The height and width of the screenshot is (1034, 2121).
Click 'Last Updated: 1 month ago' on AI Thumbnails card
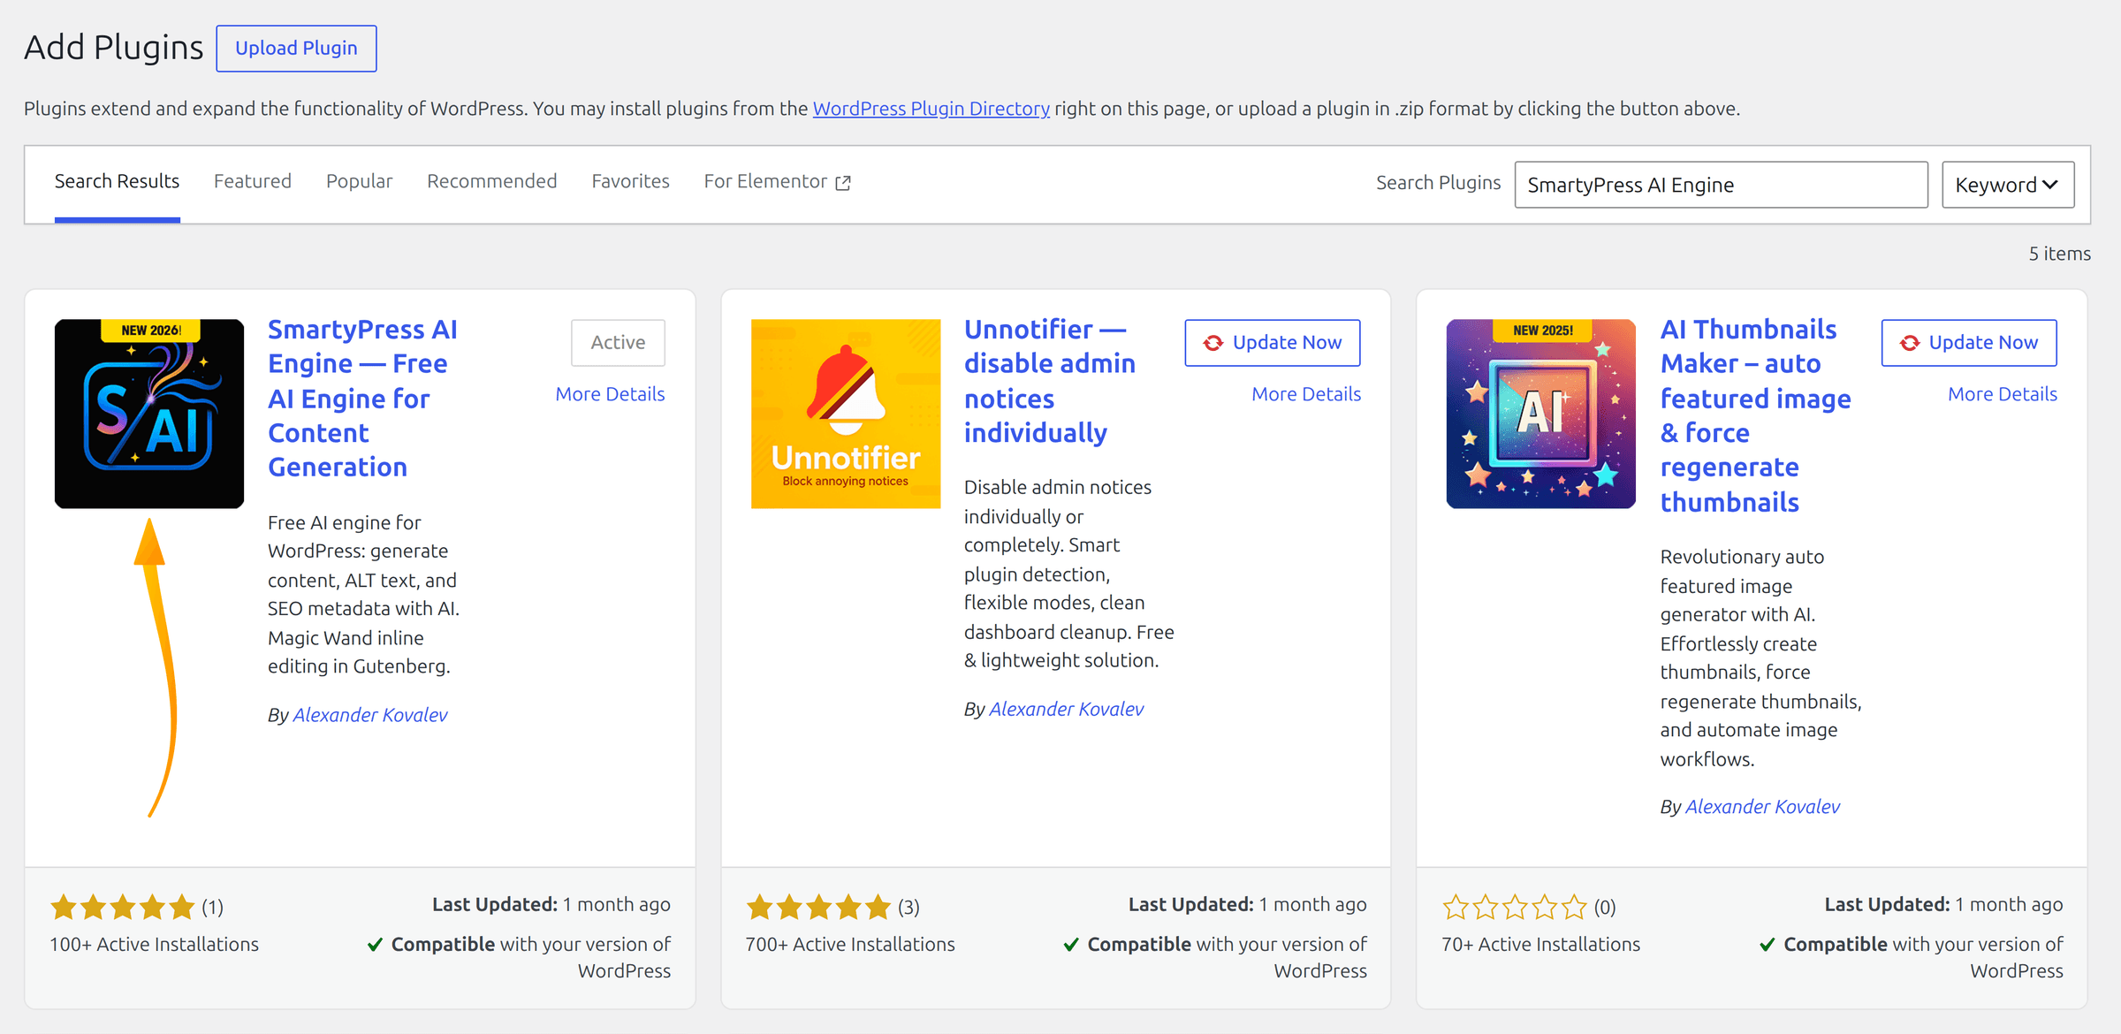point(1943,905)
